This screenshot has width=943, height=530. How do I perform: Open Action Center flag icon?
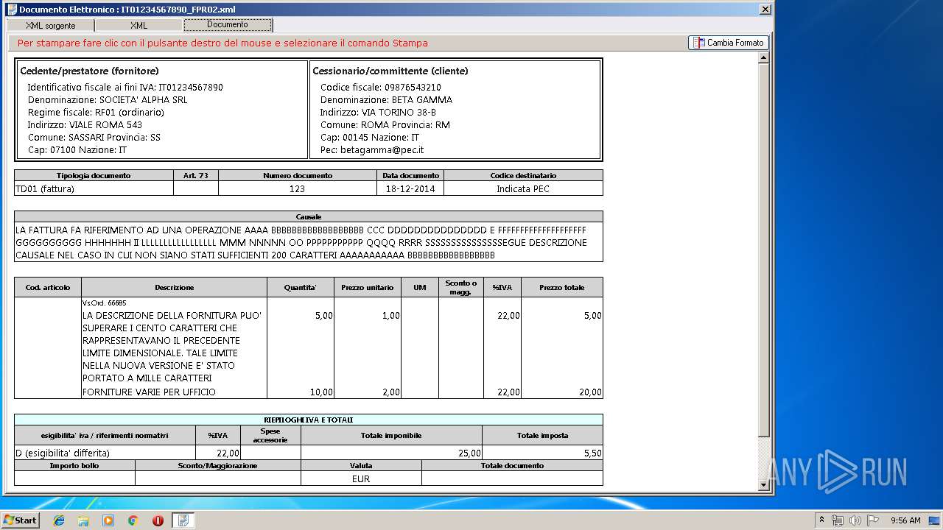click(x=873, y=520)
